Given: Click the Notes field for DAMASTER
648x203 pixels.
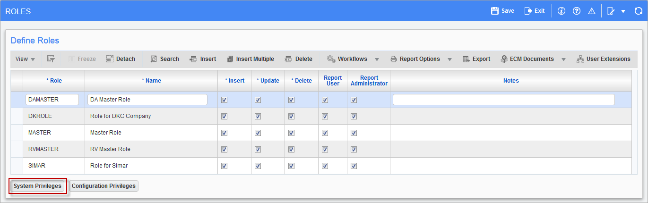Looking at the screenshot, I should tap(504, 100).
